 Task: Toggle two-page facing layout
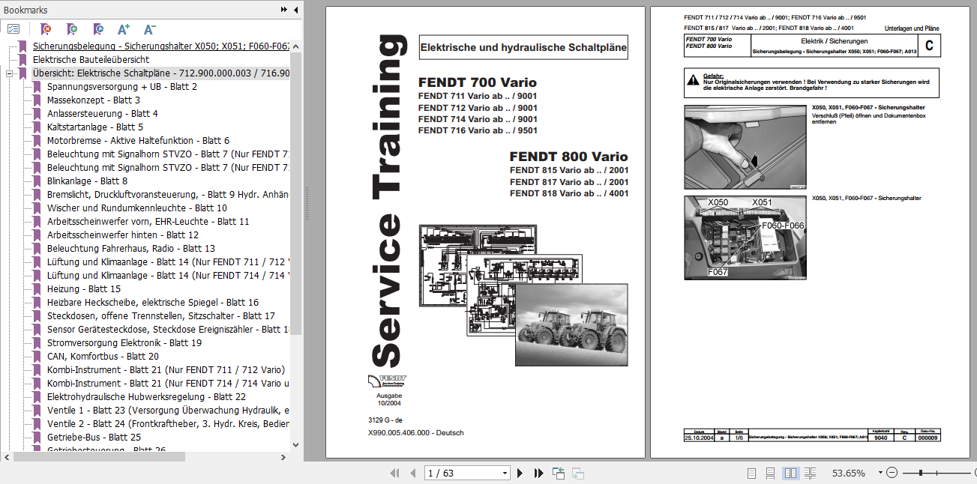(790, 473)
